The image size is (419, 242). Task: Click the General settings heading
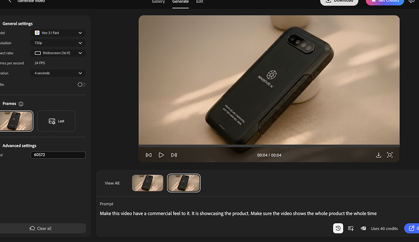[17, 24]
